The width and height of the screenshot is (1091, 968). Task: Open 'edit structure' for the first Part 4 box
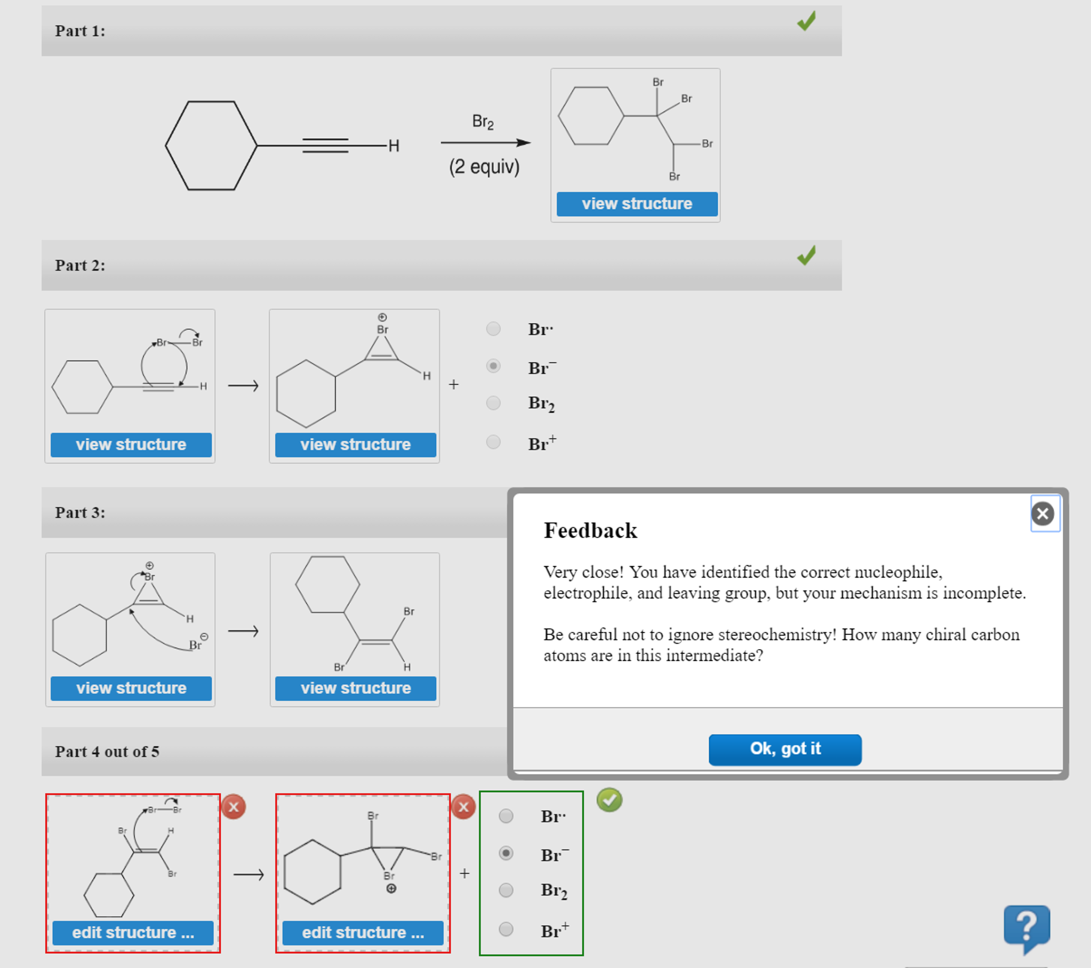pyautogui.click(x=133, y=933)
